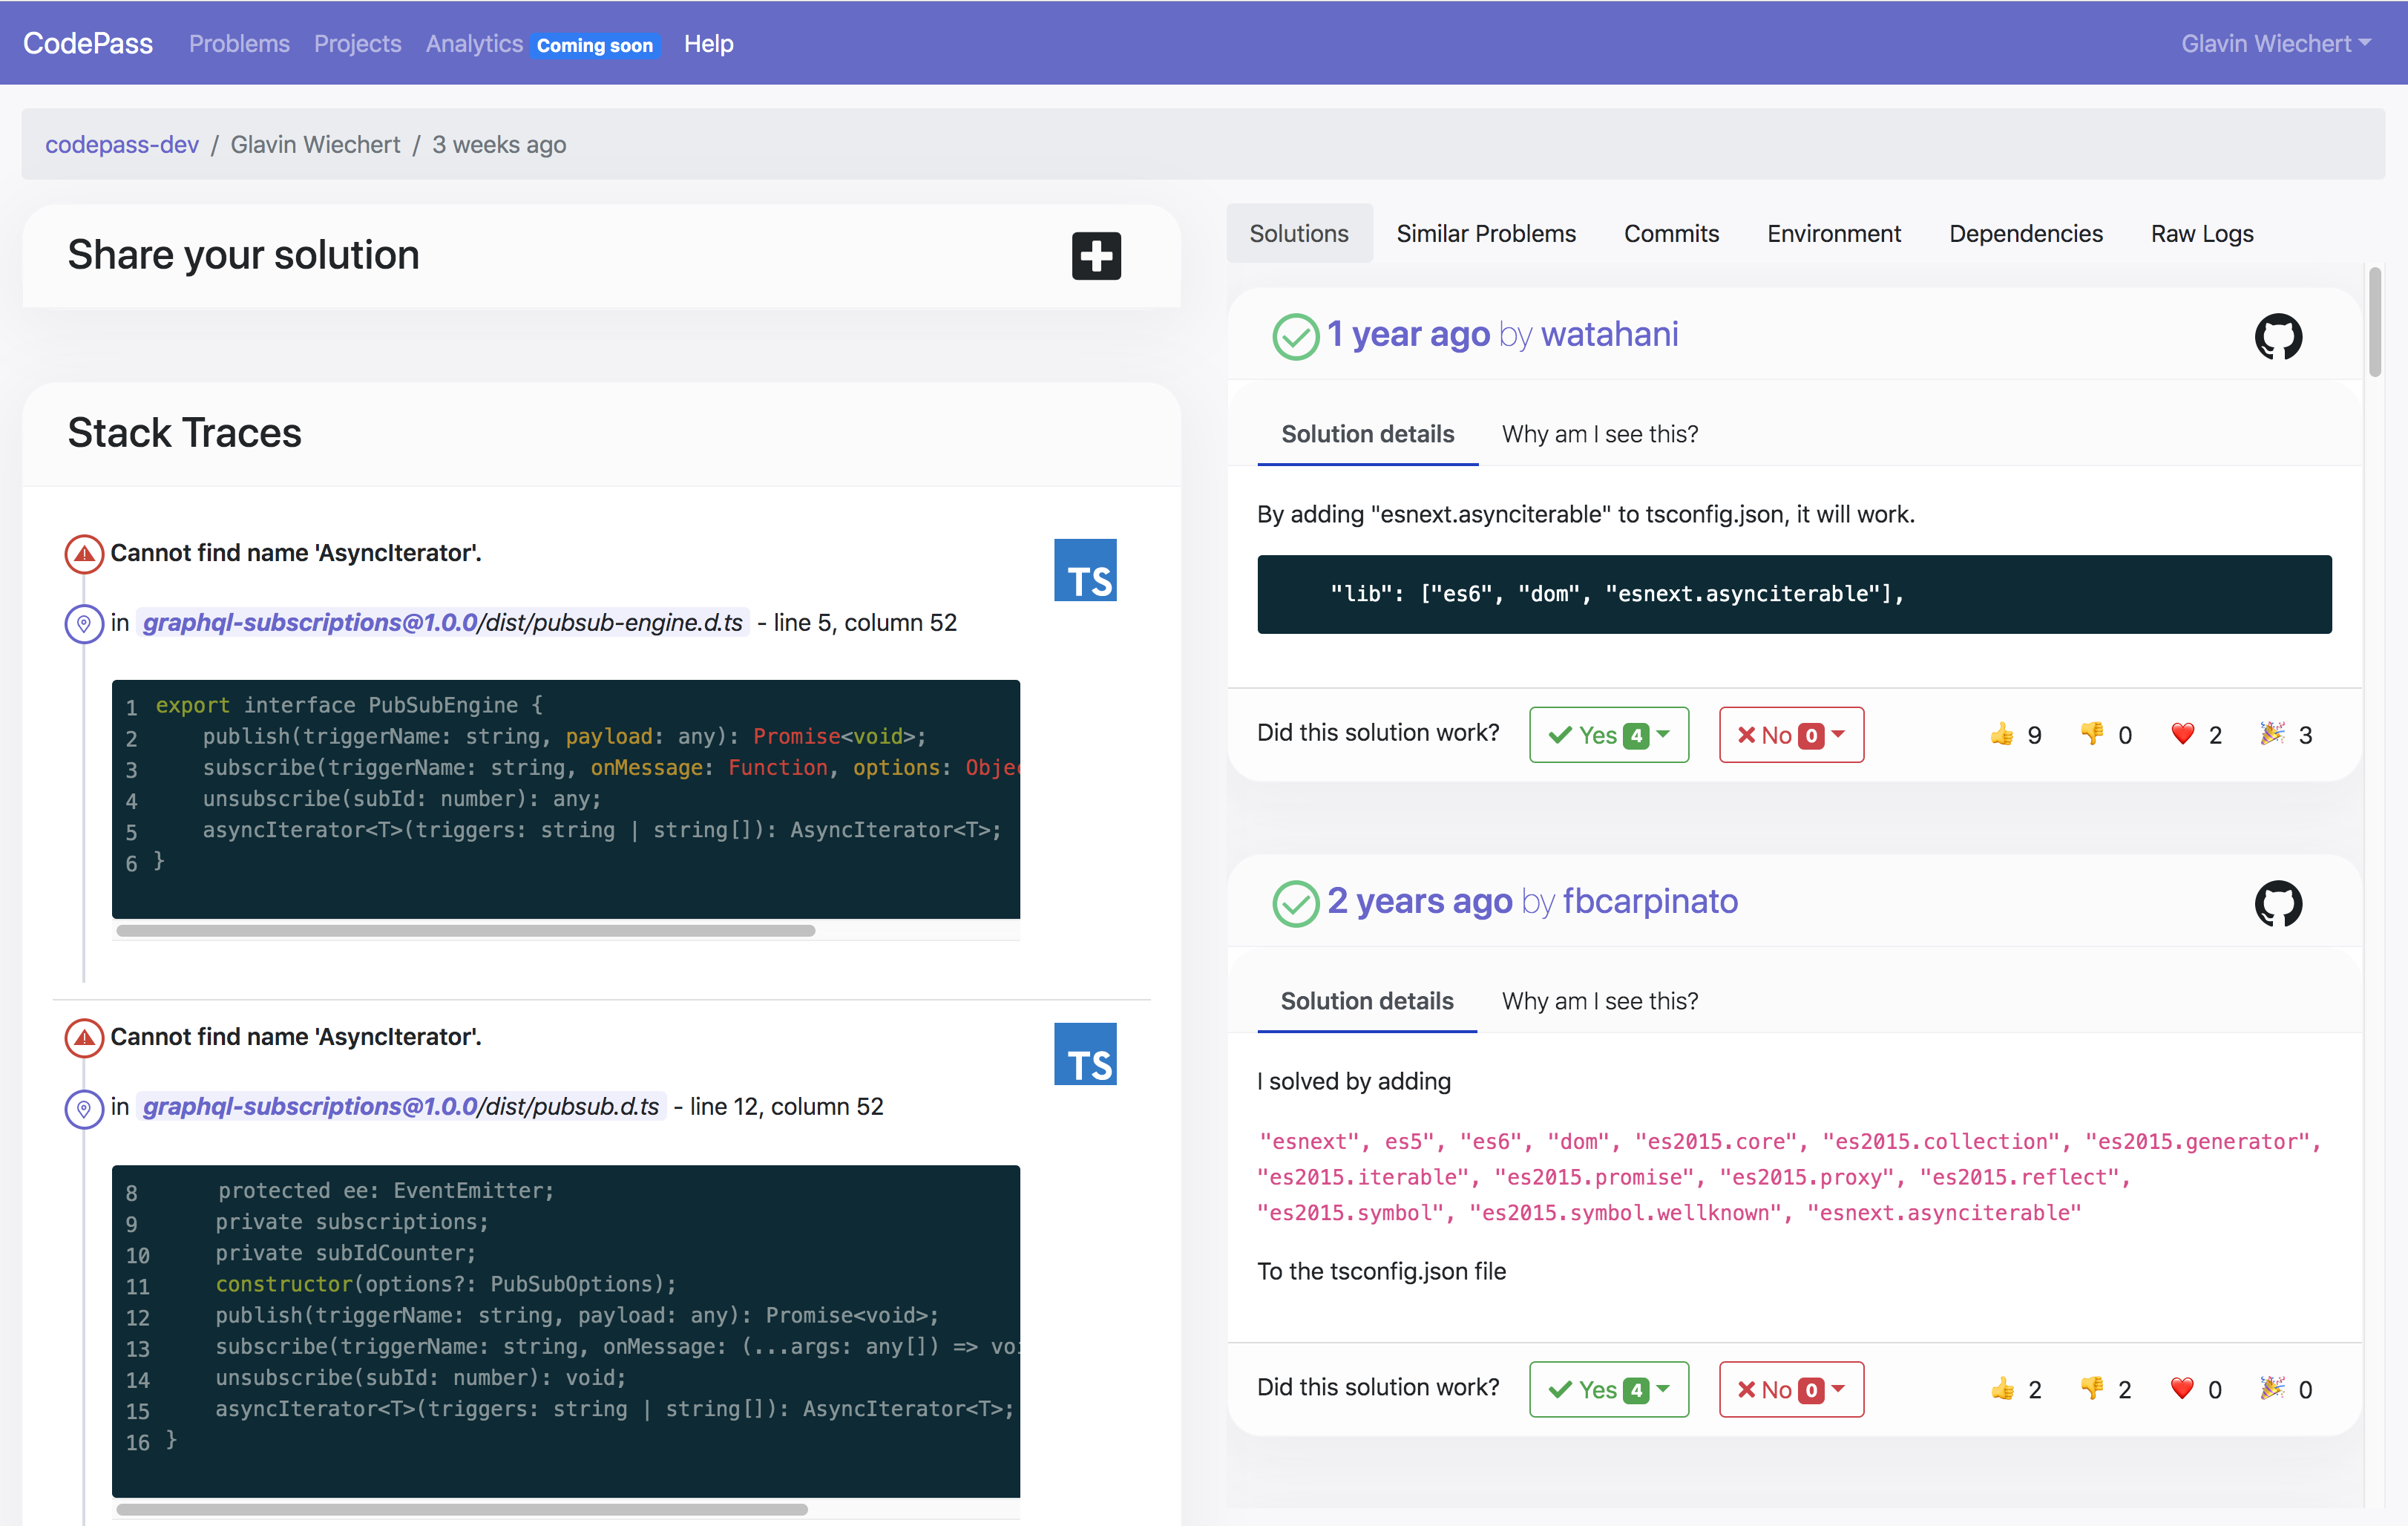Click the CodePass logo
This screenshot has width=2408, height=1526.
87,42
